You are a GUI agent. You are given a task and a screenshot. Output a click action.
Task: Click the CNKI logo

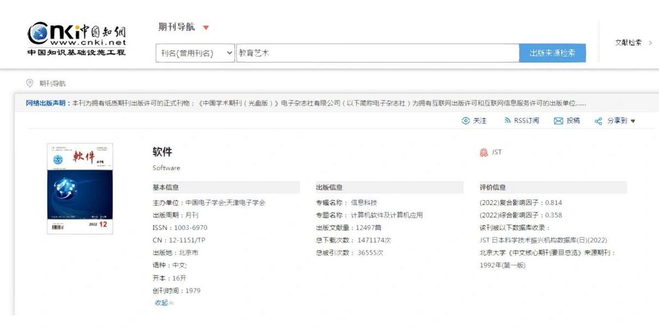pos(77,39)
